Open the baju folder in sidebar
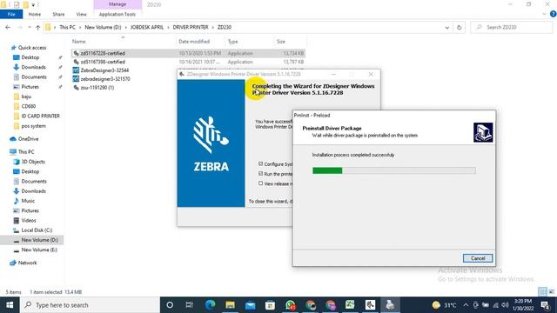The image size is (557, 313). (x=26, y=97)
